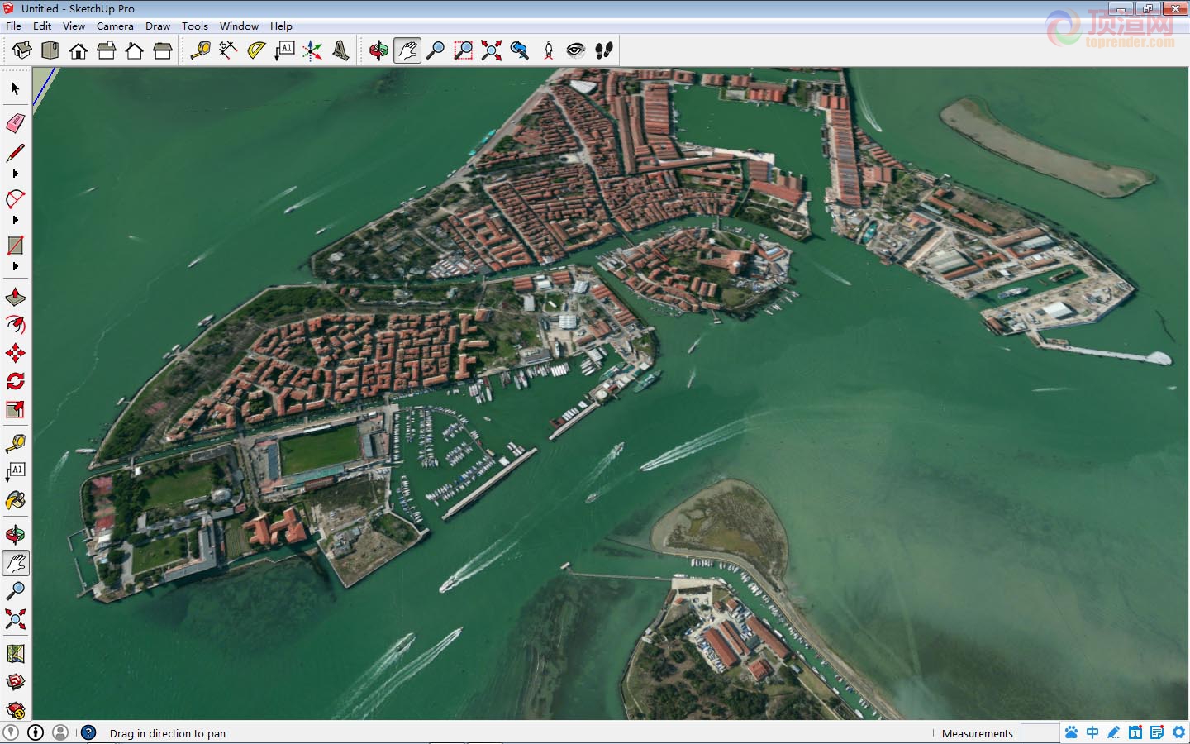The image size is (1190, 744).
Task: Pick the pink Eraser tool
Action: 16,124
